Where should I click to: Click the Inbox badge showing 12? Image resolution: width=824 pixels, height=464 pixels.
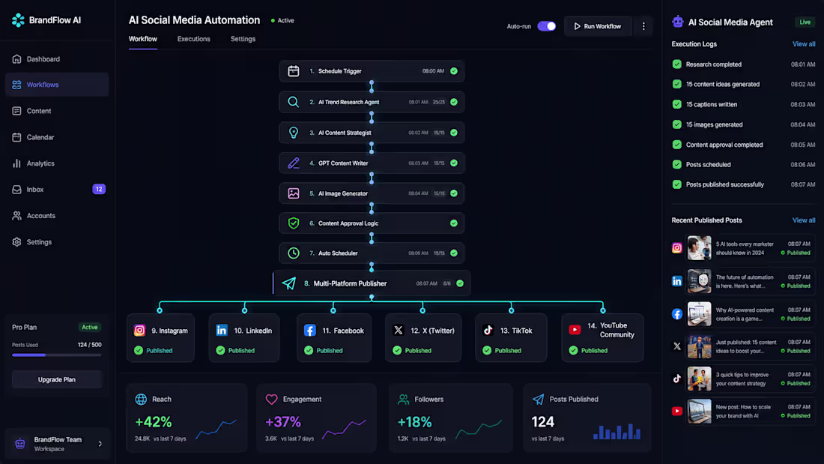click(x=99, y=189)
